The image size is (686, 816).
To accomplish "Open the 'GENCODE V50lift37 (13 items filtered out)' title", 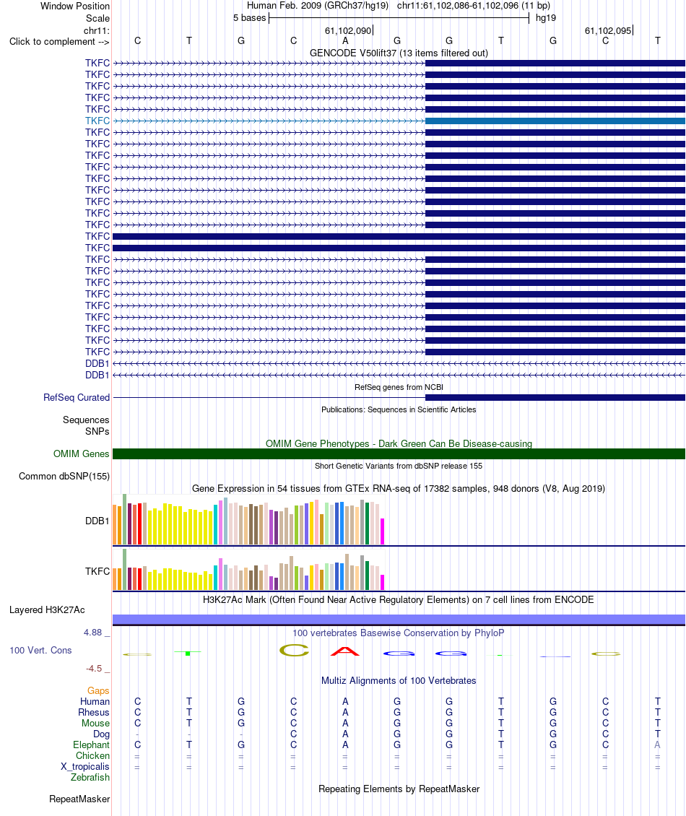I will click(x=399, y=53).
